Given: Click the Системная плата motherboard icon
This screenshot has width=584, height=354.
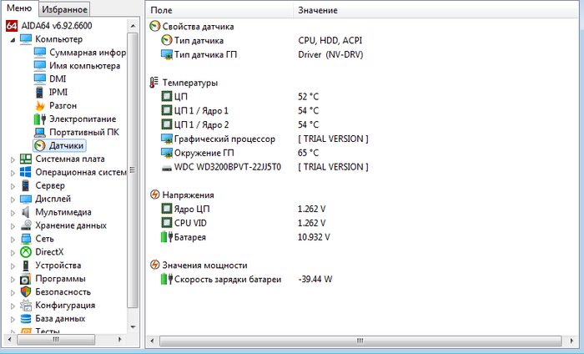Looking at the screenshot, I should pos(26,159).
